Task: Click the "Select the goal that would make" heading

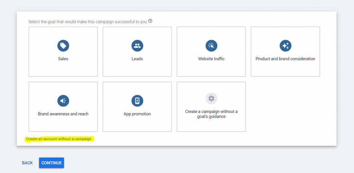Action: click(x=87, y=22)
